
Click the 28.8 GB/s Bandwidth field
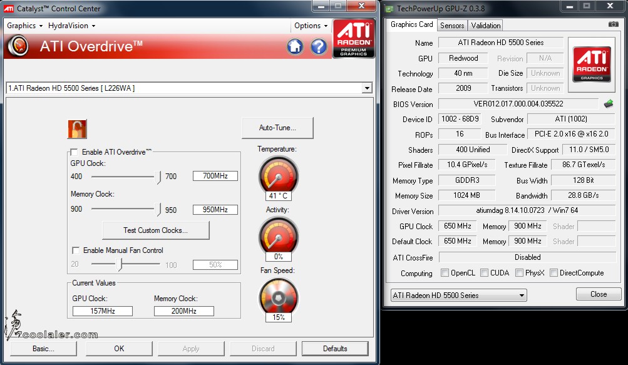(x=583, y=195)
